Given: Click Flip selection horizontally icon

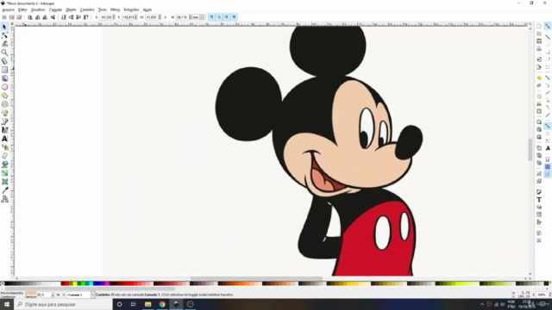Looking at the screenshot, I should click(45, 17).
